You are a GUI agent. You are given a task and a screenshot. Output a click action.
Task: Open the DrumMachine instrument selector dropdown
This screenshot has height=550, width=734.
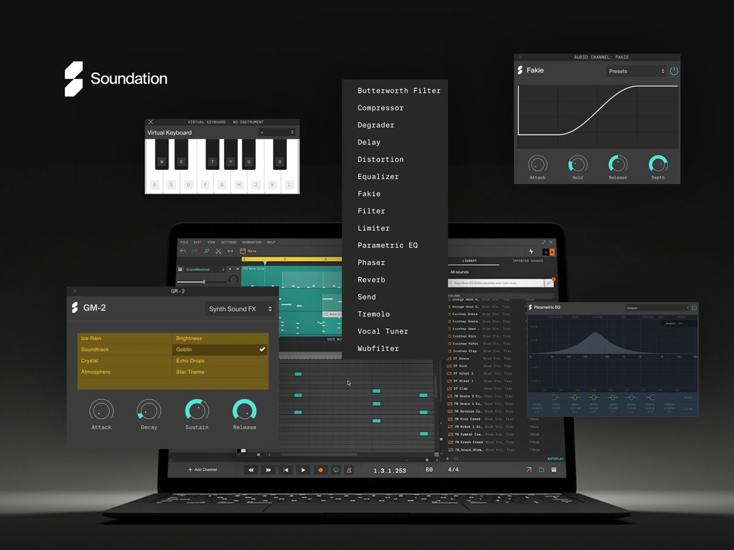[205, 269]
